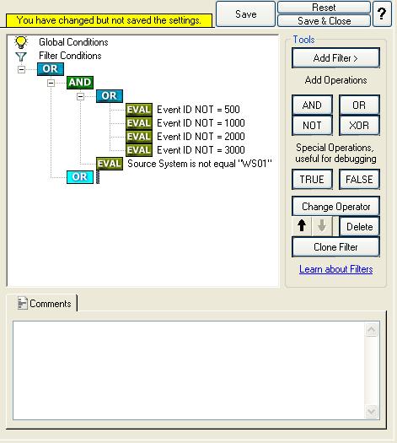
Task: Select the EVAL icon for Event ID 500
Action: [139, 110]
